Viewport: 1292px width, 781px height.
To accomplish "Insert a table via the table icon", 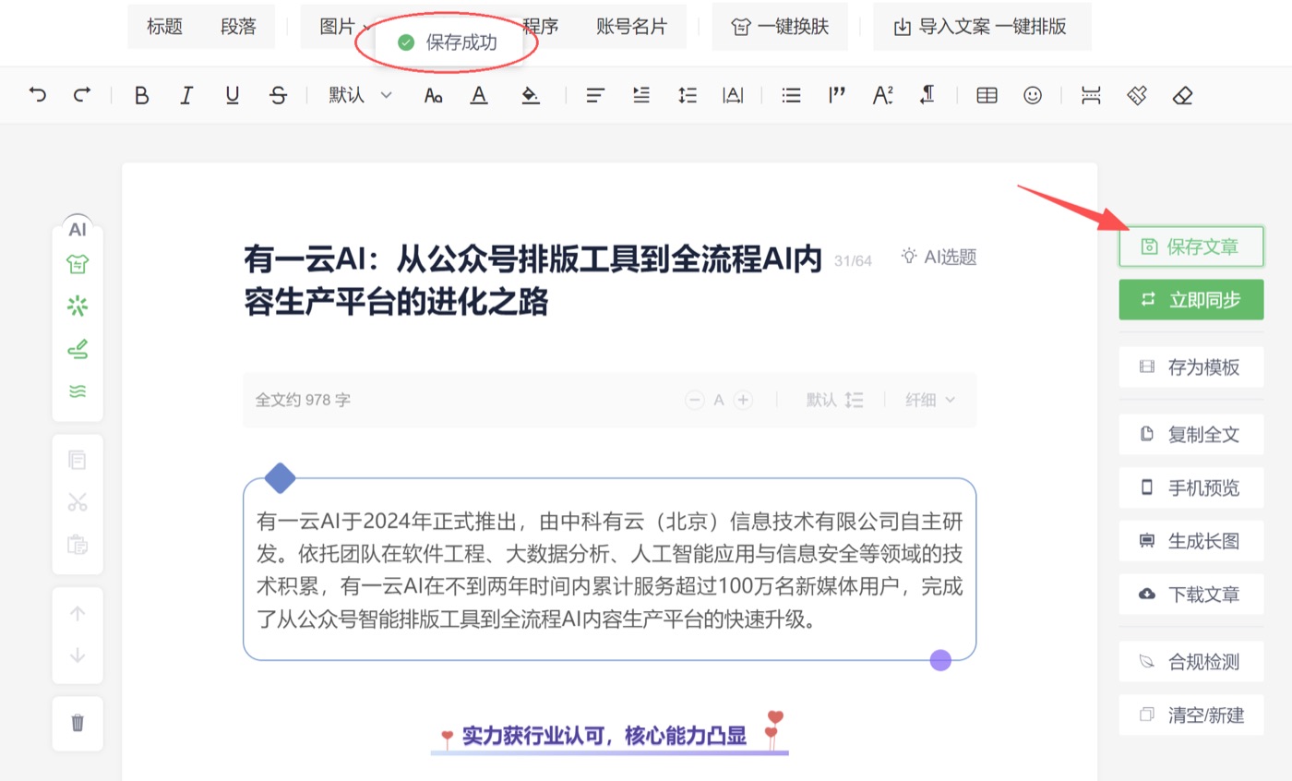I will point(987,95).
